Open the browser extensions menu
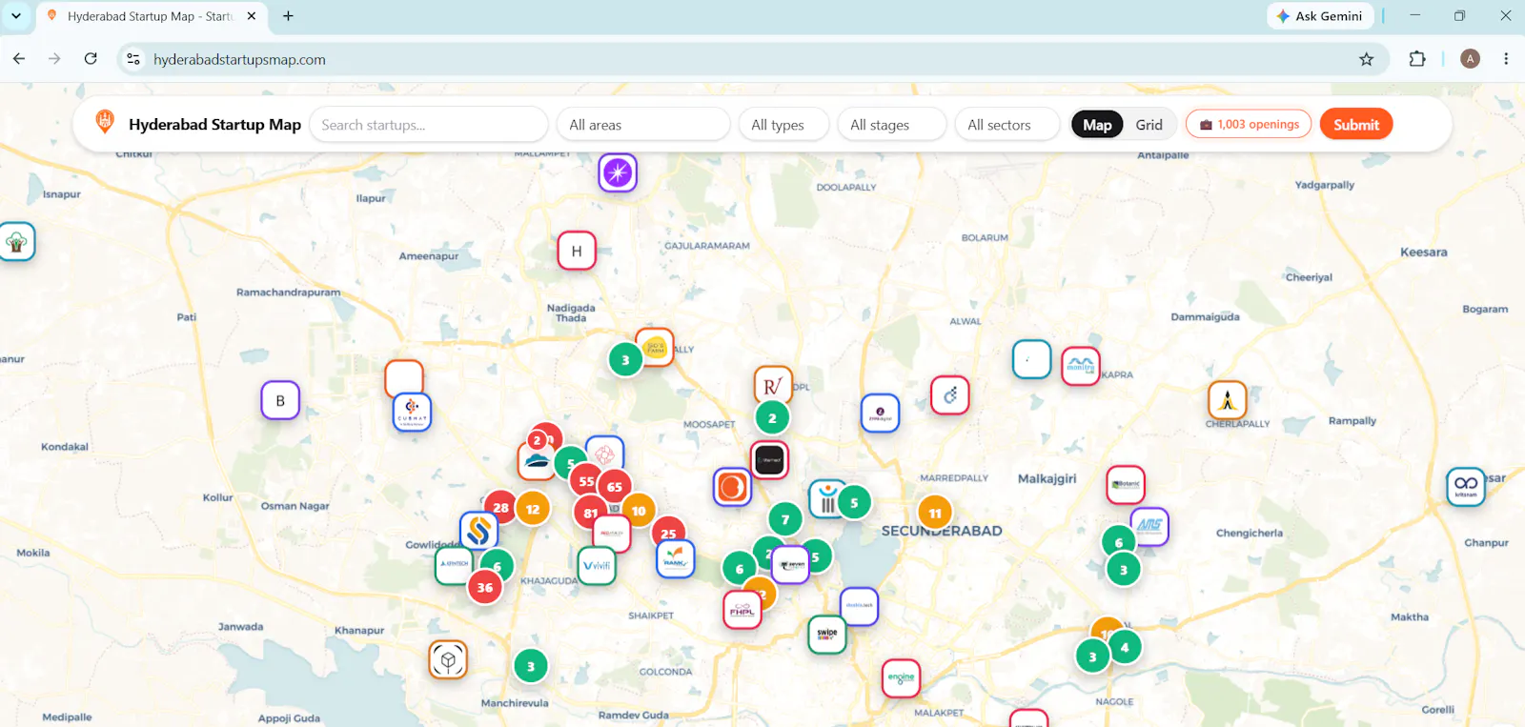The width and height of the screenshot is (1525, 727). (1417, 59)
